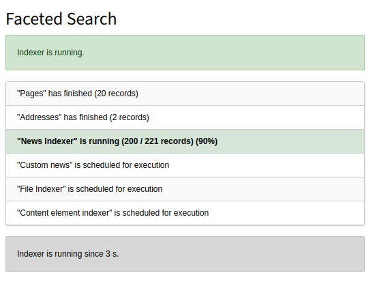
Task: Click the "Pages" quoted name
Action: 31,94
